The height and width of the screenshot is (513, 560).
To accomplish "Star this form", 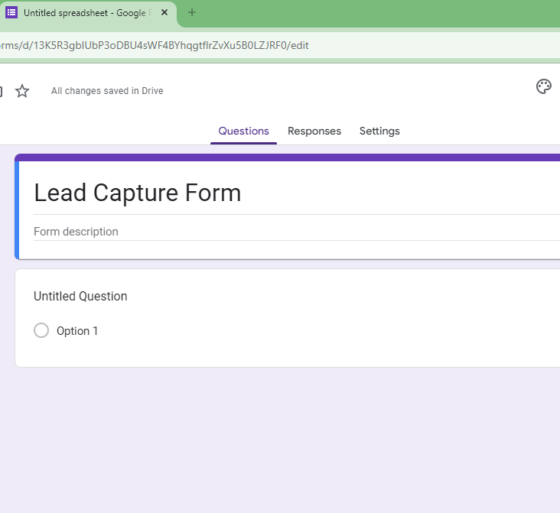I will coord(22,91).
